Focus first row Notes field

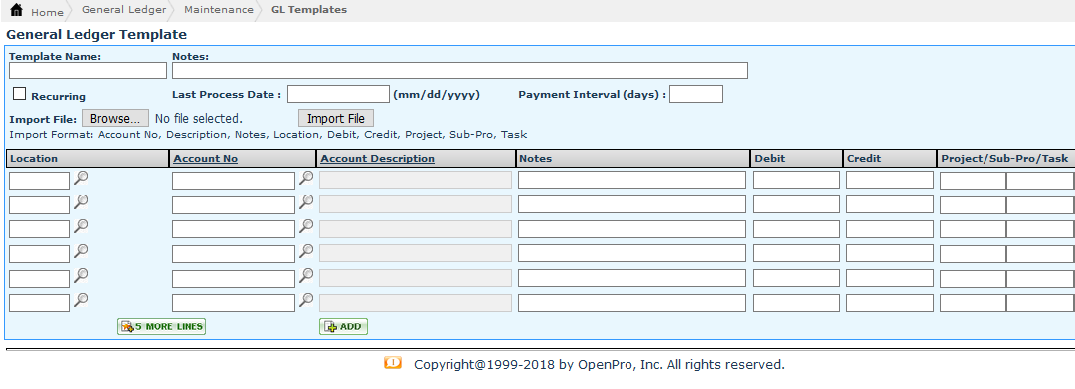pos(631,180)
